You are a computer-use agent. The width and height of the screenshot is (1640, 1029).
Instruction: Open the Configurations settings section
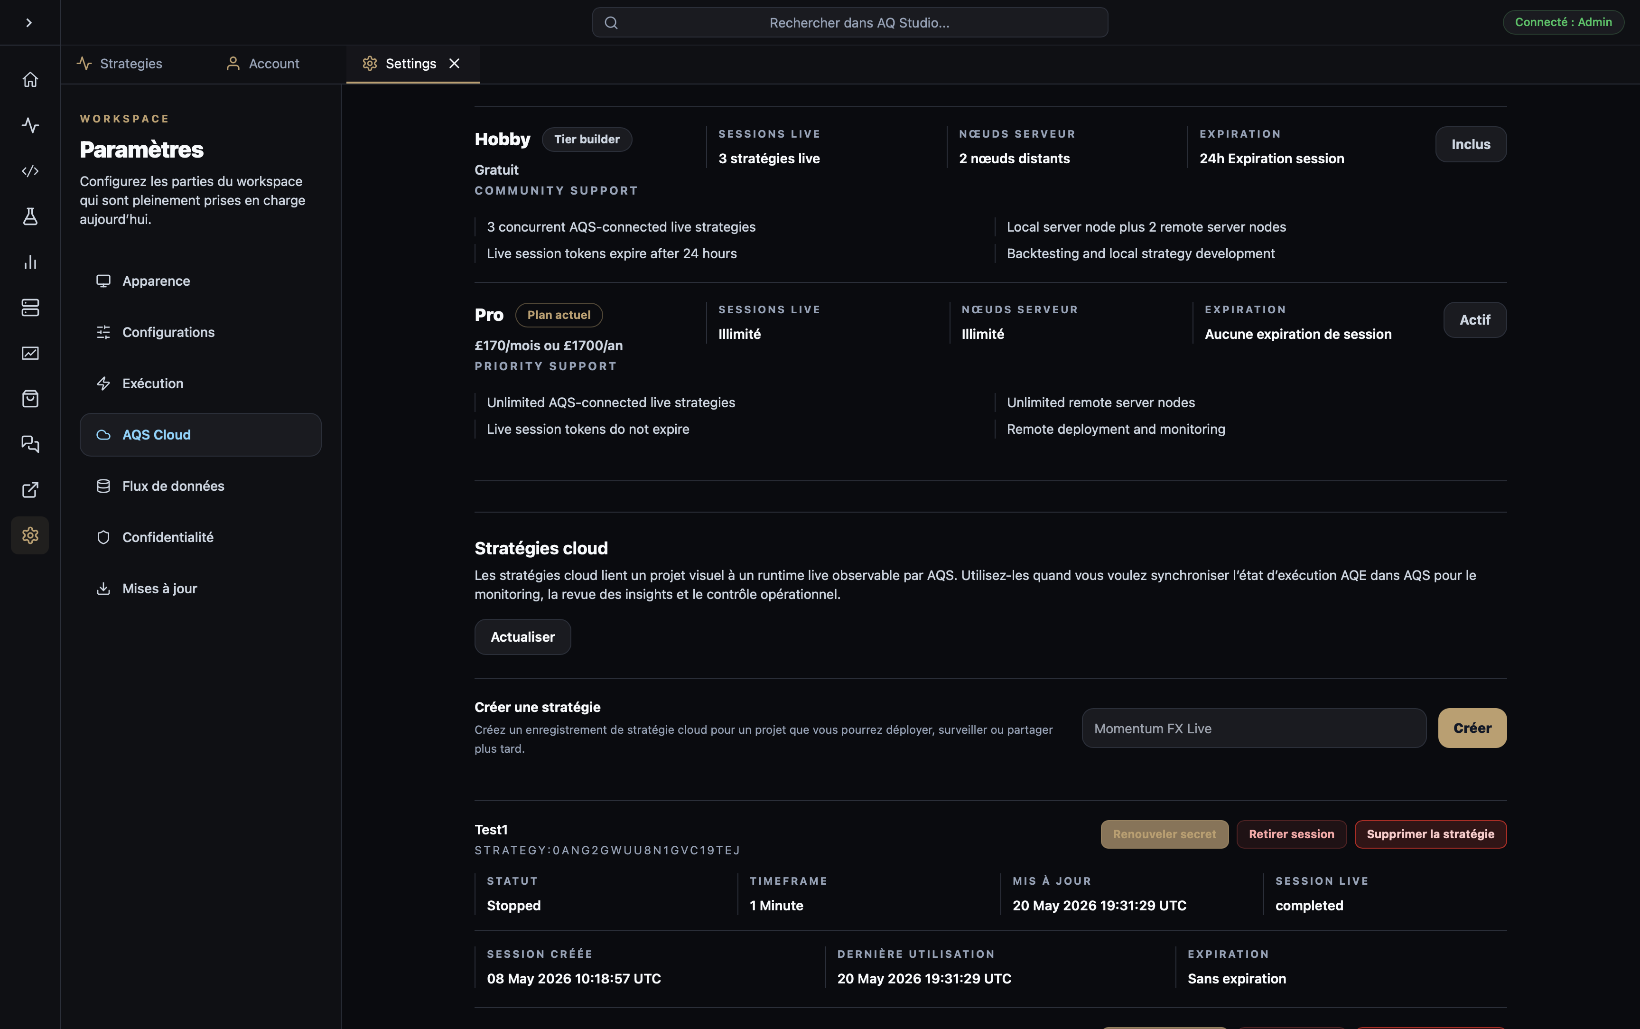coord(200,332)
